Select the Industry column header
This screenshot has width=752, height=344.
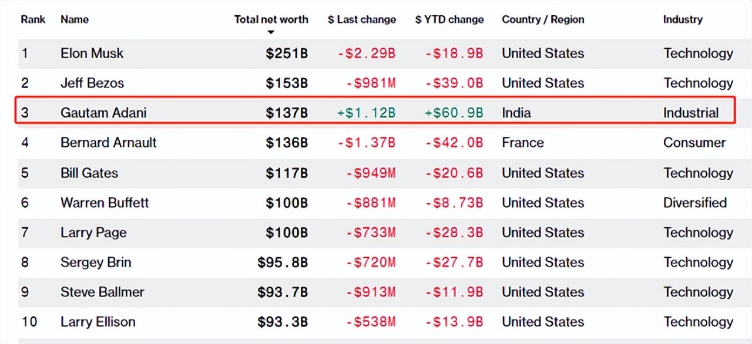point(683,19)
